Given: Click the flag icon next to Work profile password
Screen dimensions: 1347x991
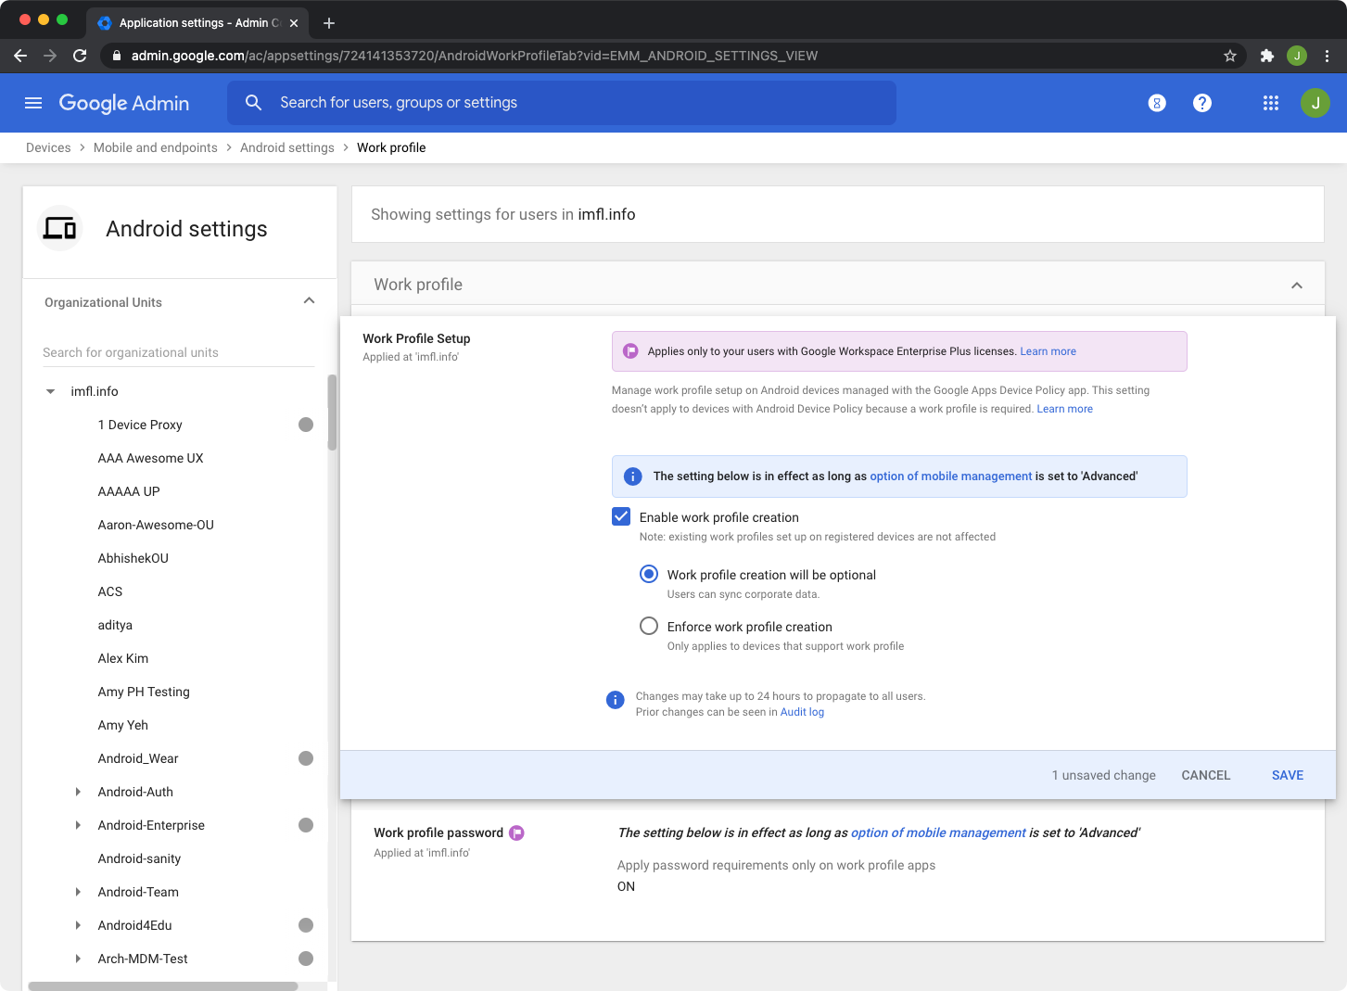Looking at the screenshot, I should (517, 833).
